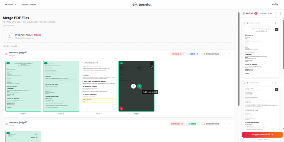Clear output using the trash icon
This screenshot has height=142, width=284.
click(x=280, y=13)
